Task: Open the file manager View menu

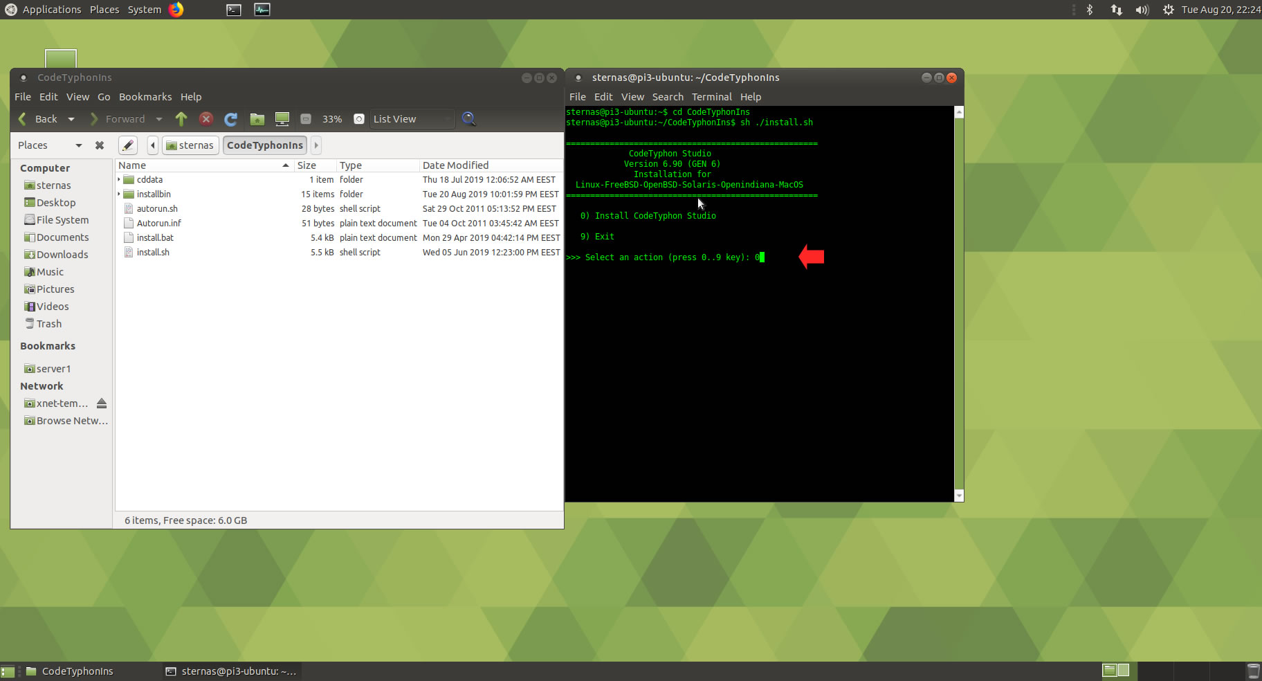Action: point(77,97)
